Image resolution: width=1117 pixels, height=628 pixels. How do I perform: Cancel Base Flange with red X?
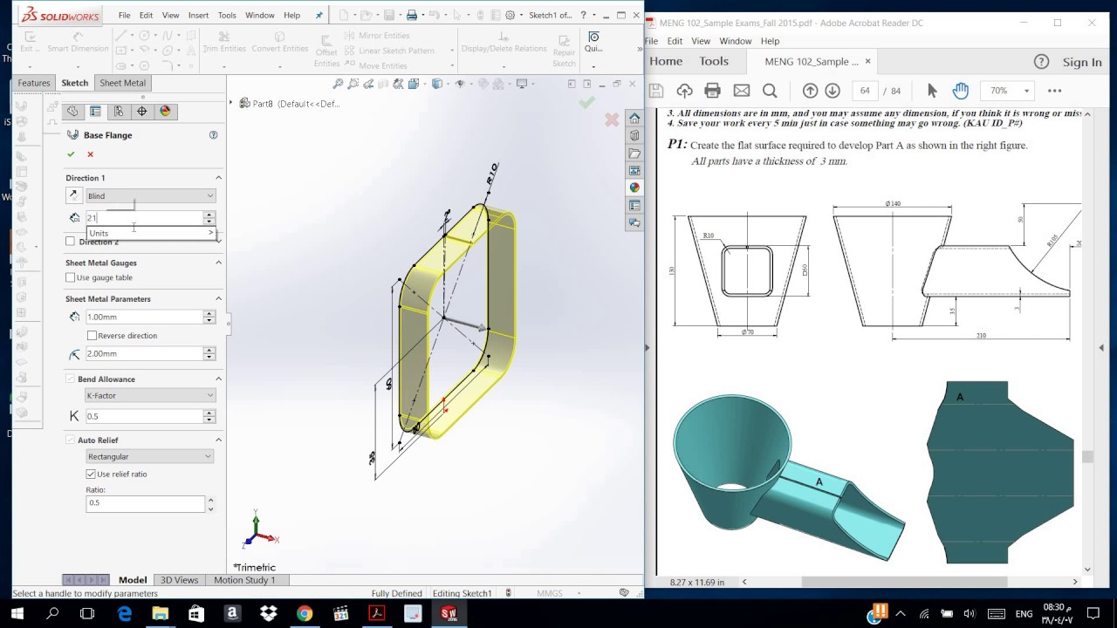tap(90, 154)
